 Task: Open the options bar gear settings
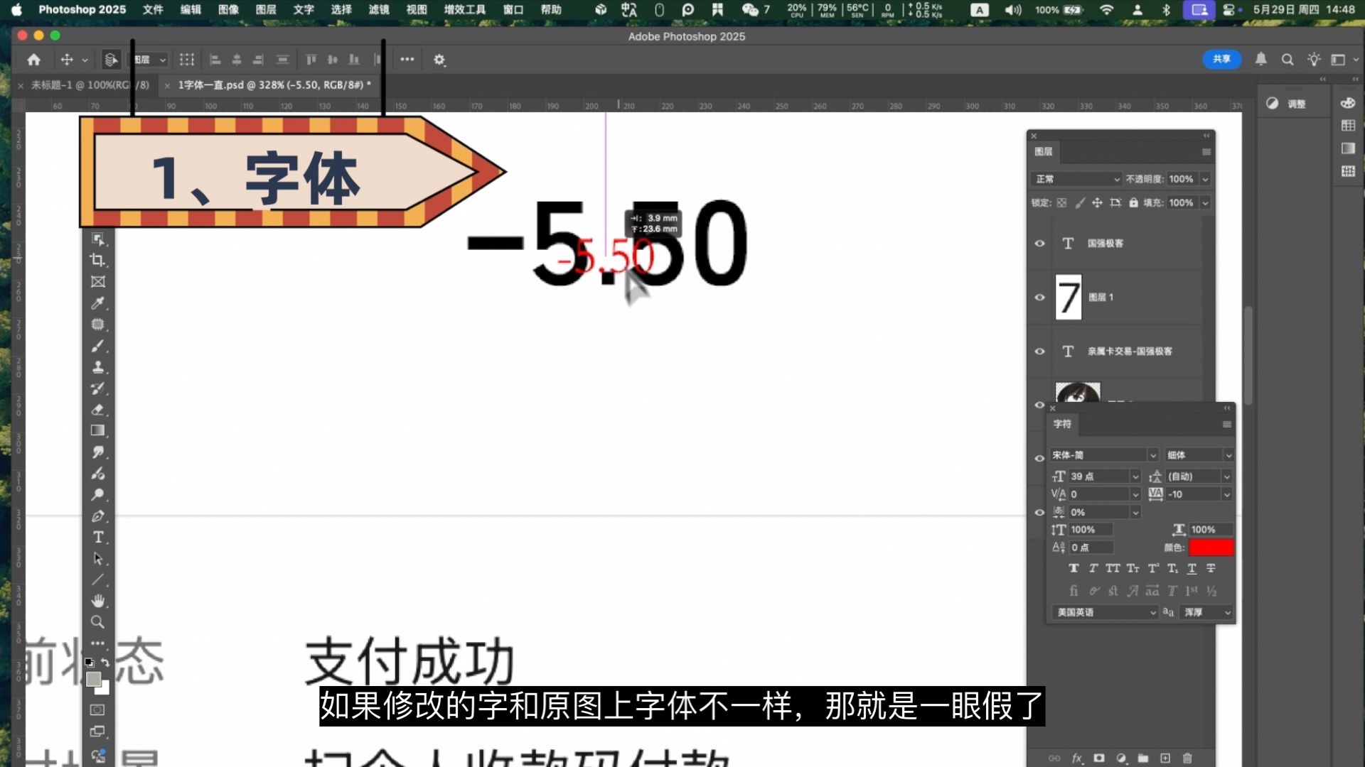[x=439, y=60]
